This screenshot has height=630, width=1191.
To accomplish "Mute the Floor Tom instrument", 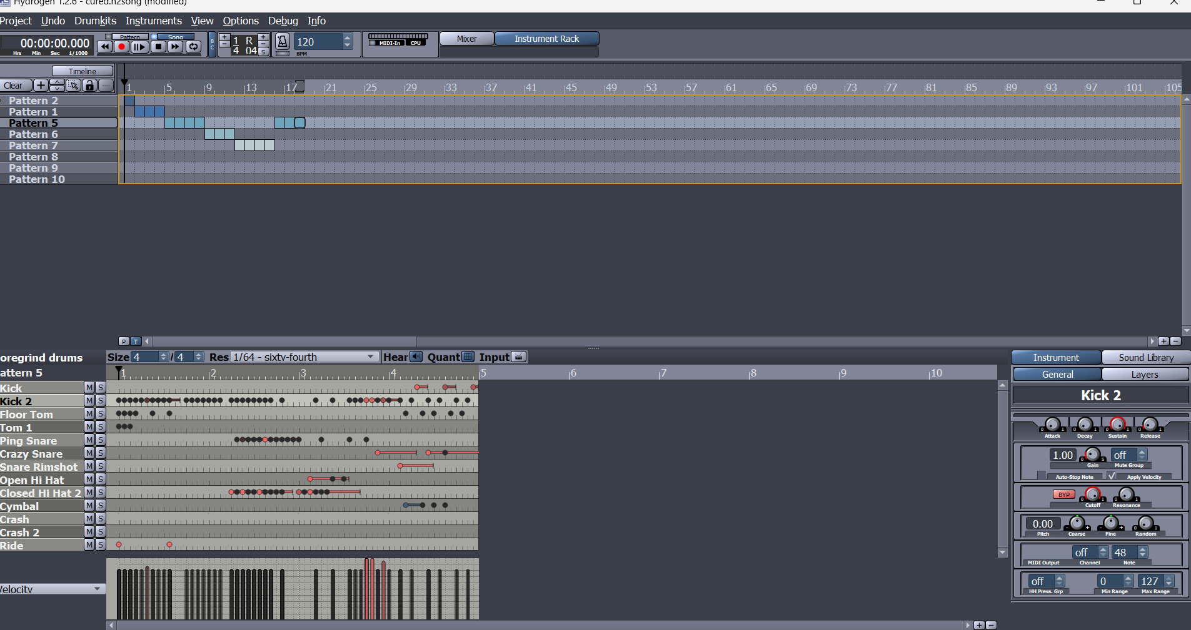I will 89,414.
